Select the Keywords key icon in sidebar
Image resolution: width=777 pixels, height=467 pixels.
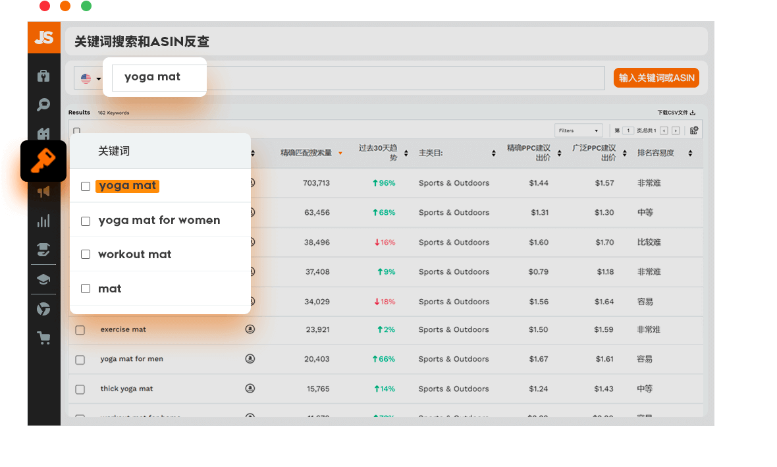click(x=43, y=161)
